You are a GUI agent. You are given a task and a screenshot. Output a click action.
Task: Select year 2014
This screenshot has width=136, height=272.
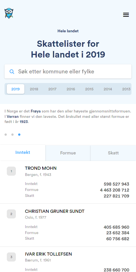tap(108, 89)
